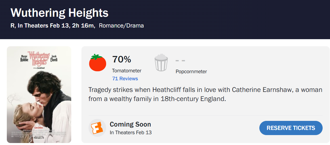Viewport: 330px width, 145px height.
Task: Click Margot Robbie's name on the poster
Action: pos(24,58)
